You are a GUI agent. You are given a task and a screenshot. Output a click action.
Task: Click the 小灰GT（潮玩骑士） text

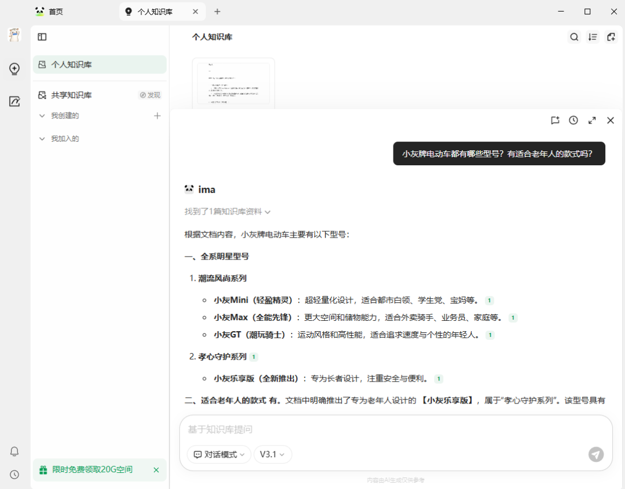(250, 335)
